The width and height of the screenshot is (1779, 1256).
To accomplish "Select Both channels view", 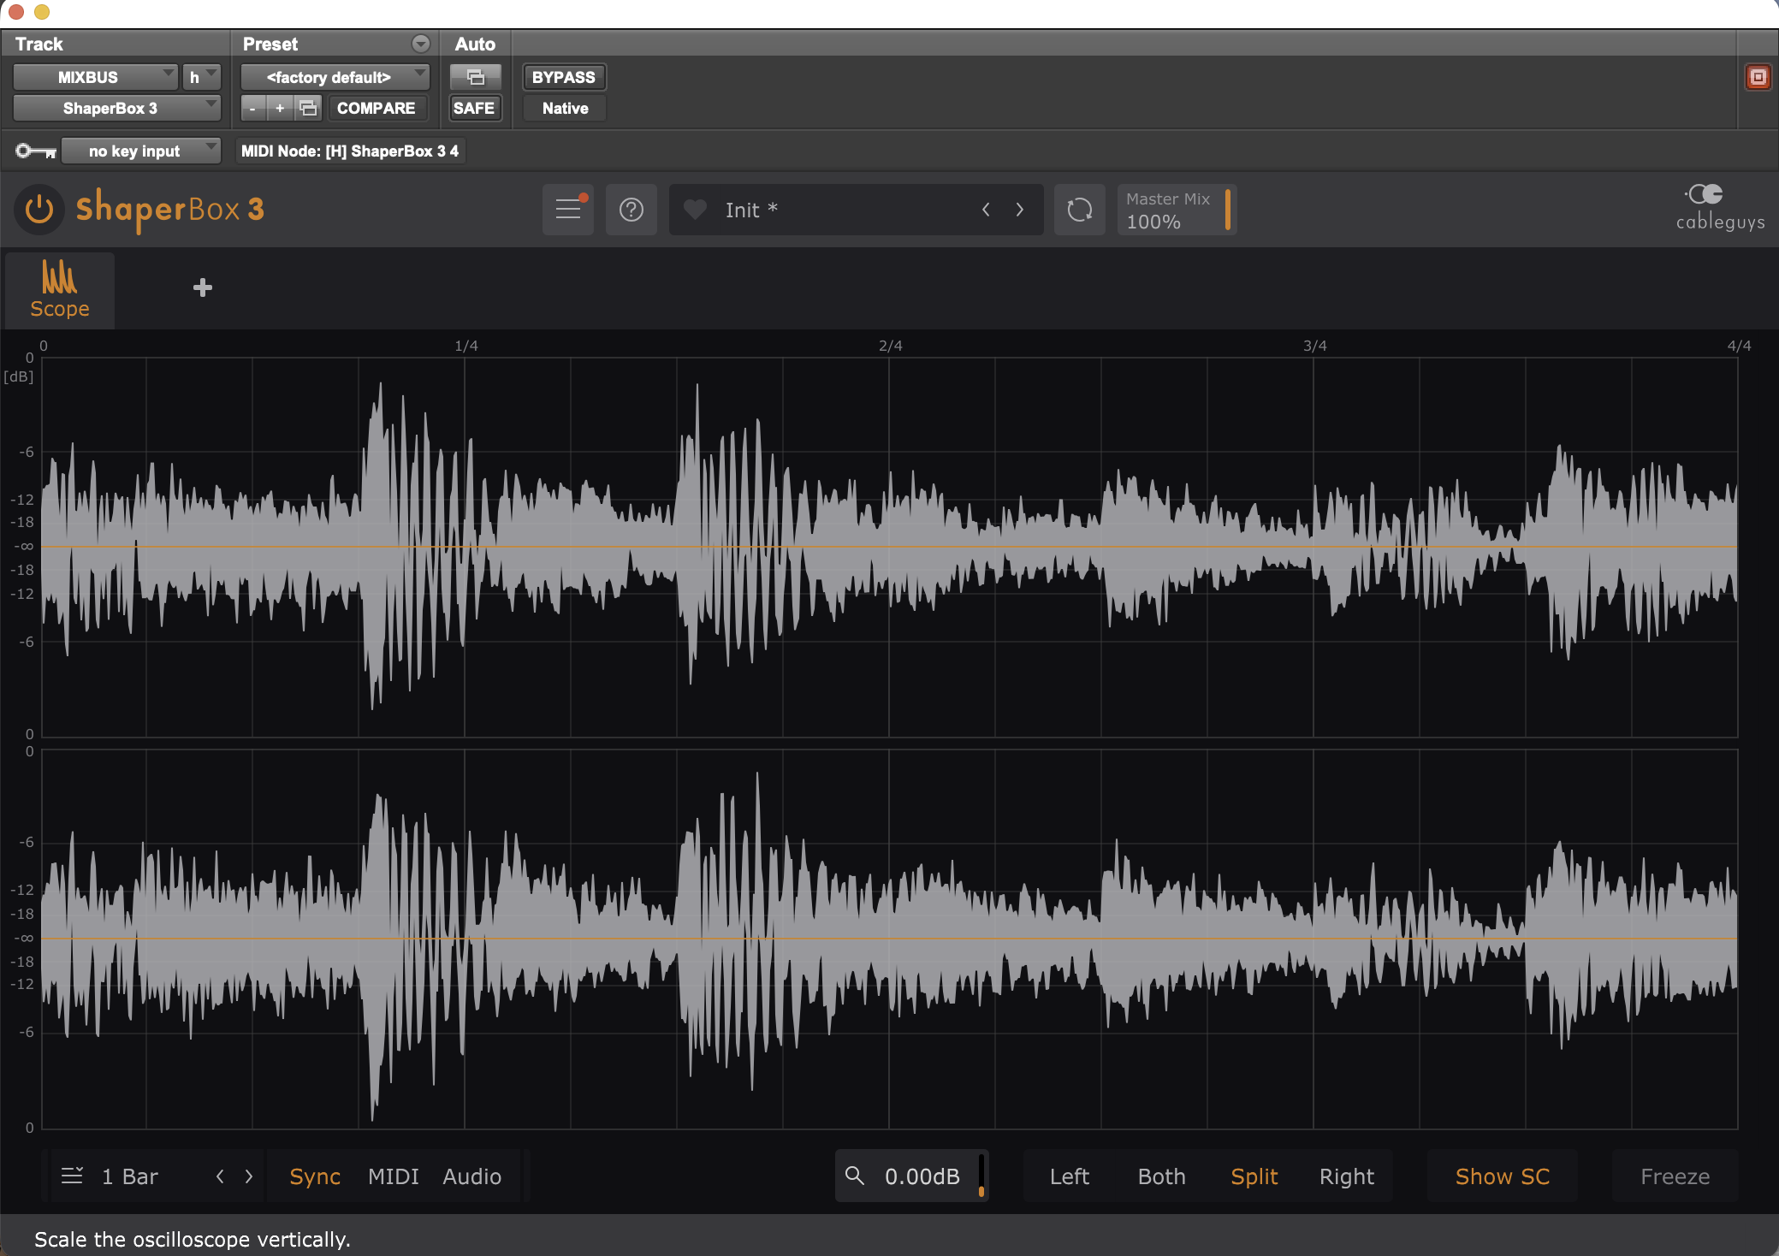I will [1162, 1176].
